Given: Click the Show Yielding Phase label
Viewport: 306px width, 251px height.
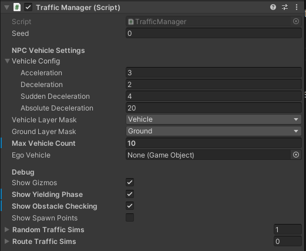Looking at the screenshot, I should point(48,195).
